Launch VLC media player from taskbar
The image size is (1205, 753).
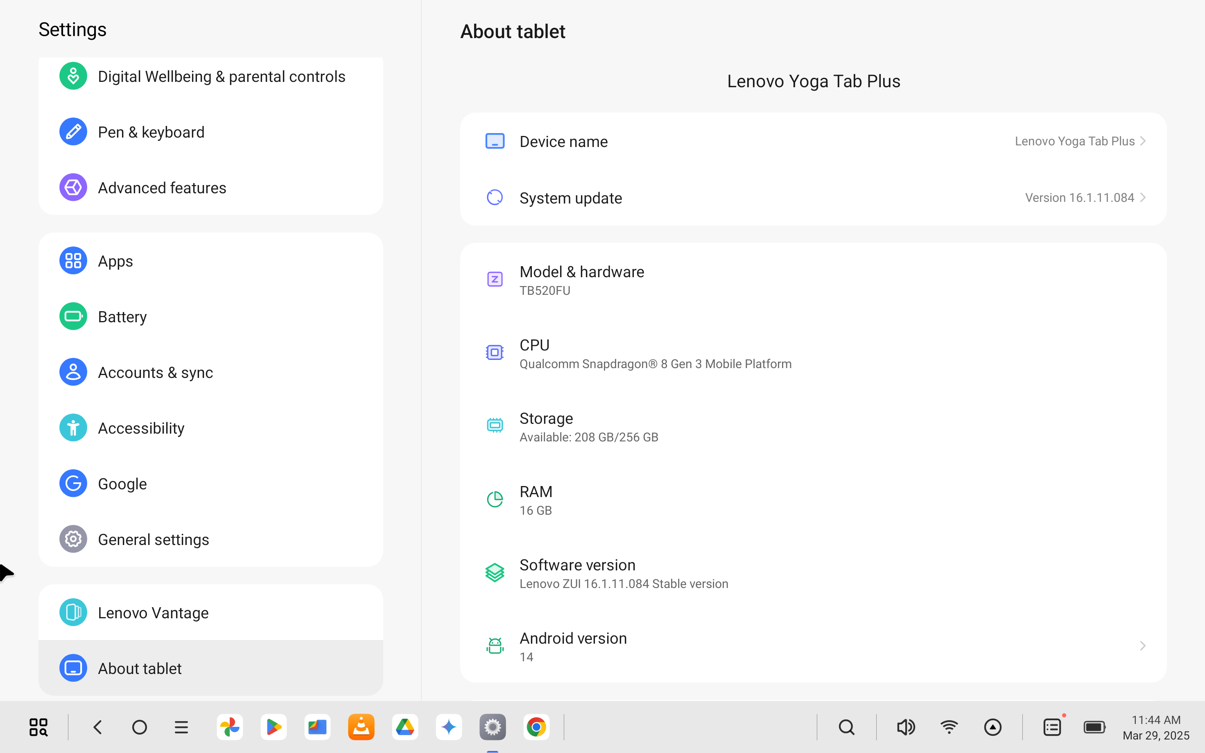pyautogui.click(x=362, y=727)
